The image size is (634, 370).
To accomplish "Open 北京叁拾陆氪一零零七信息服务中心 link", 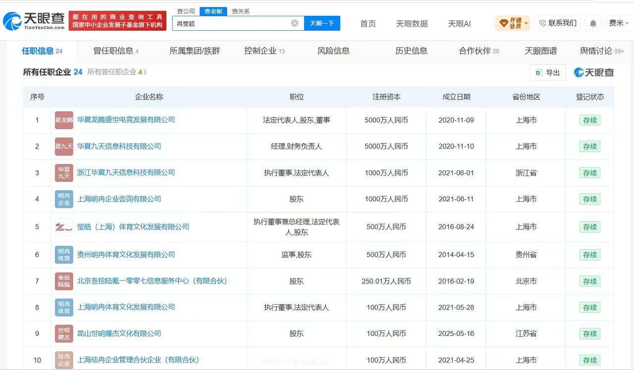I will [152, 281].
